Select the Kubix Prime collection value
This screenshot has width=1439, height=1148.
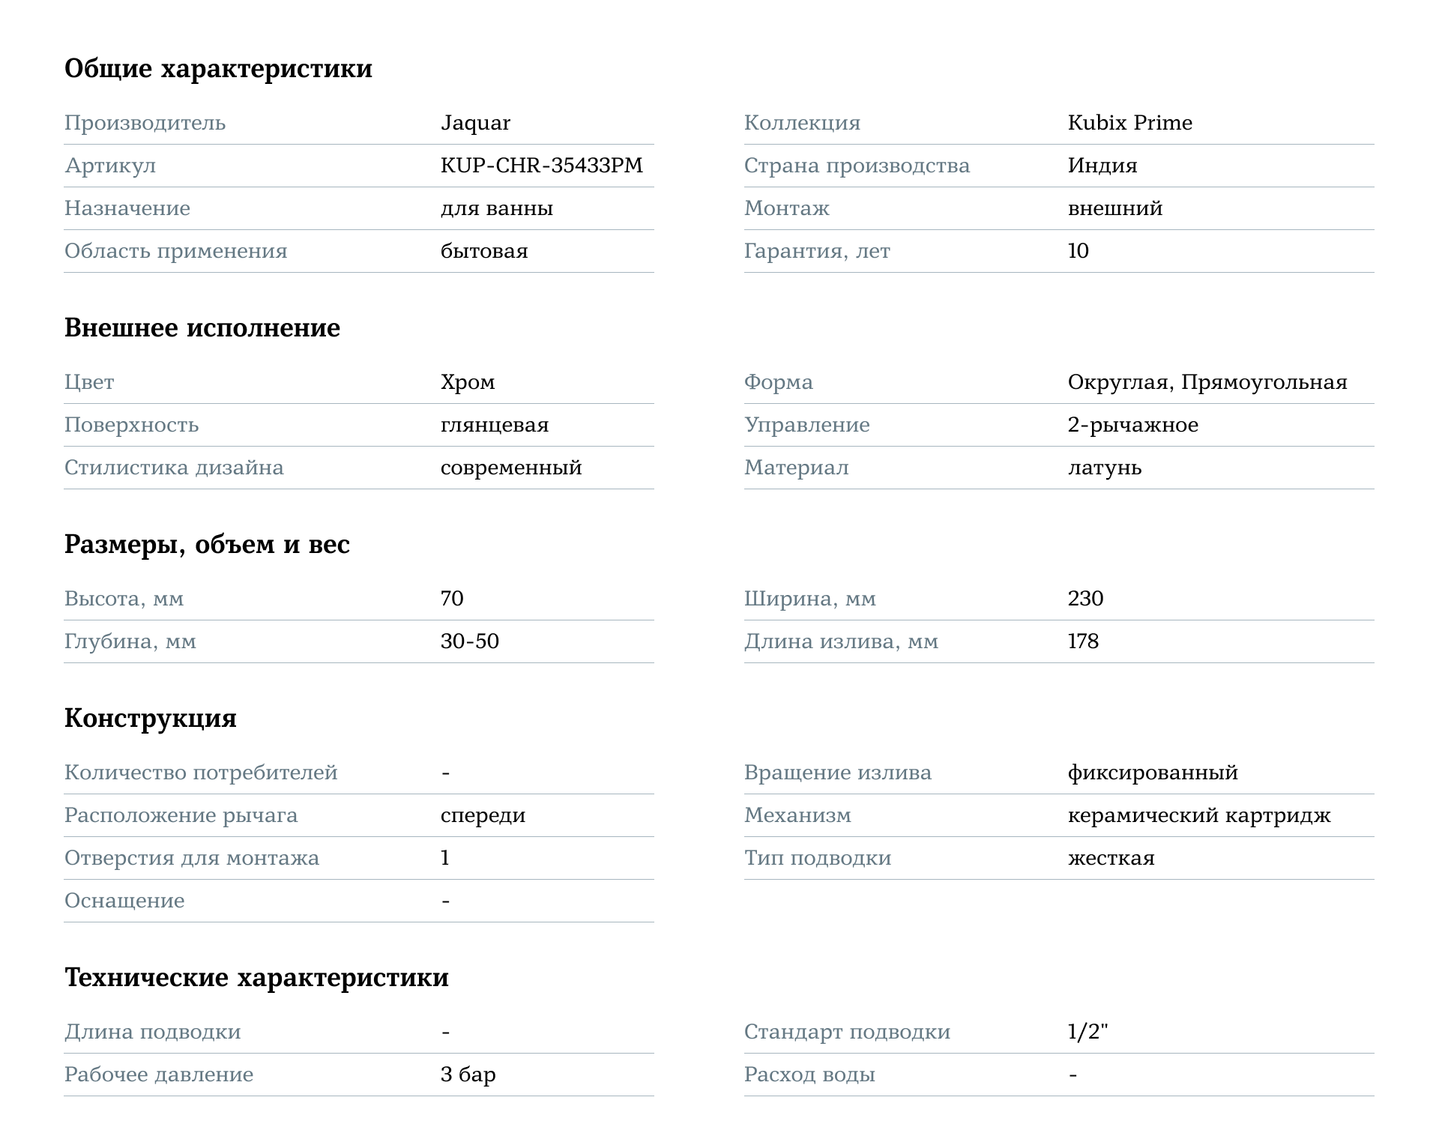1129,123
